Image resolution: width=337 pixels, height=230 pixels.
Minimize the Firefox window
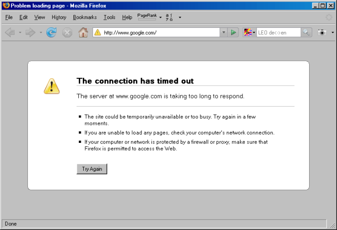[315, 5]
